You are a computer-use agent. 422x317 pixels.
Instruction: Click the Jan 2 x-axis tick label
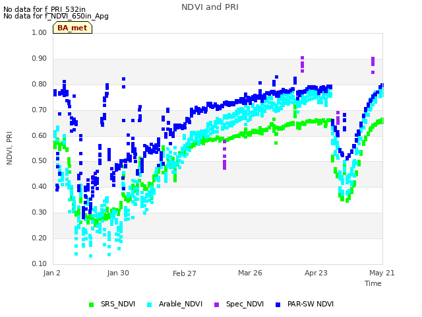click(51, 273)
